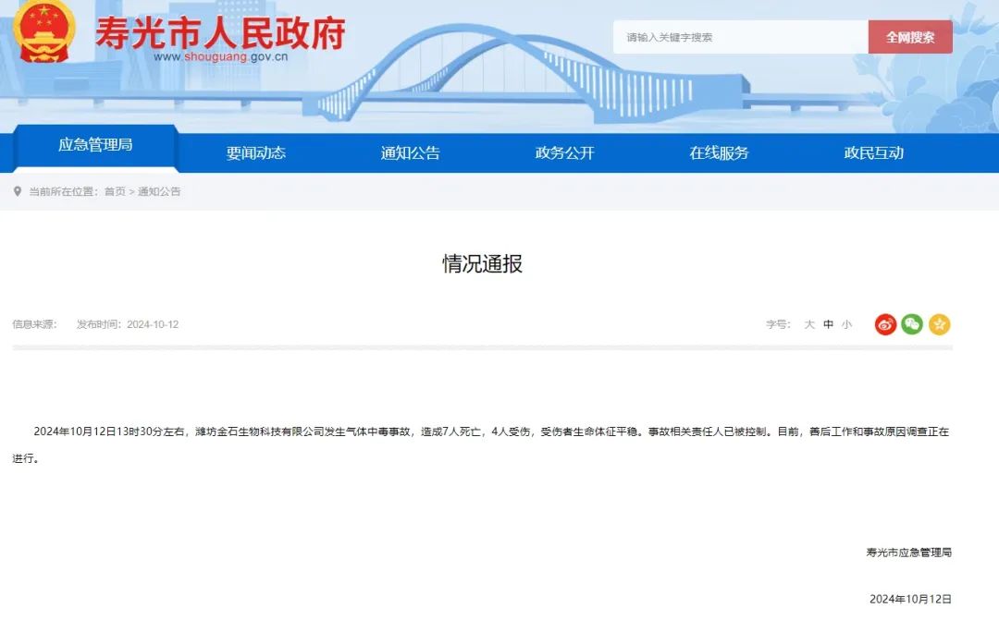Focus the keyword search input field
This screenshot has height=632, width=999.
740,37
